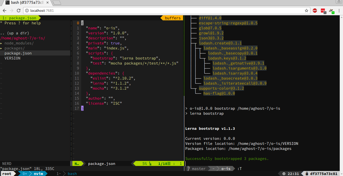Click the terminal favicon on the bash tab

click(7, 3)
